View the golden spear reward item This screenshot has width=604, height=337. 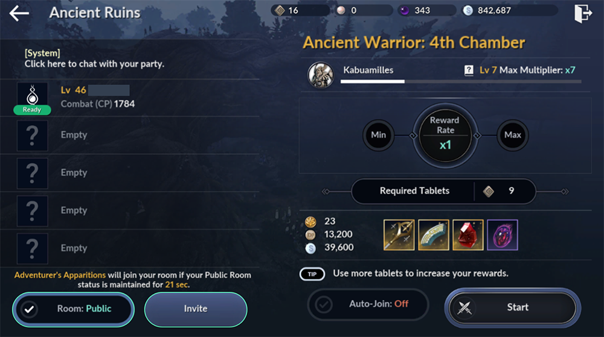click(x=399, y=235)
